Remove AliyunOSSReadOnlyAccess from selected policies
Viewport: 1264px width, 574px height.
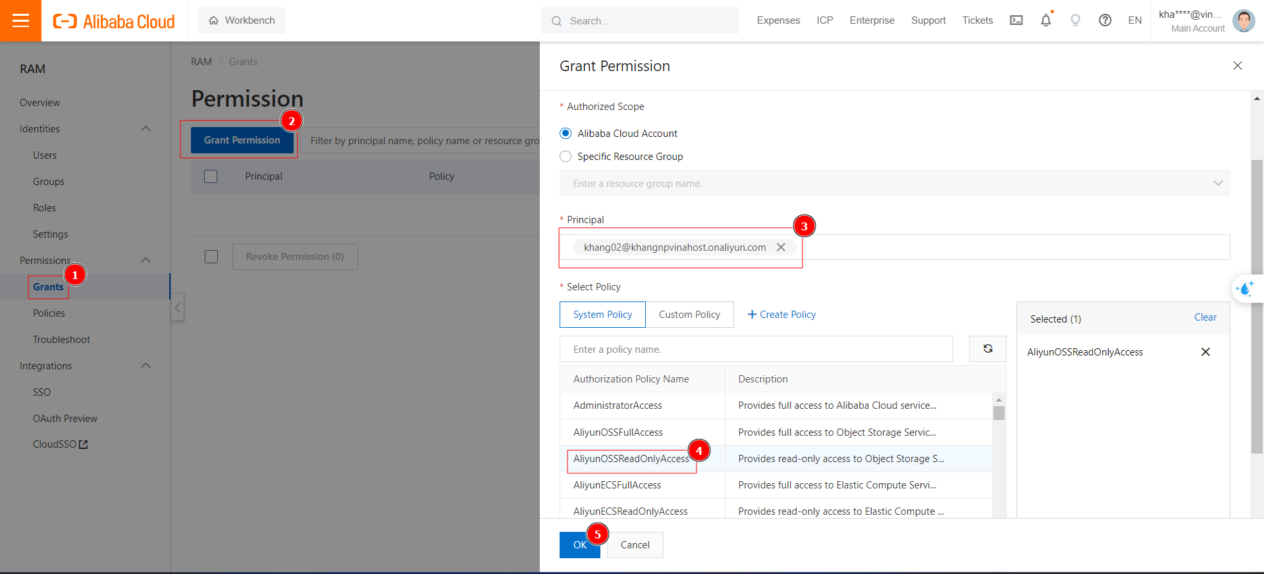[x=1205, y=352]
